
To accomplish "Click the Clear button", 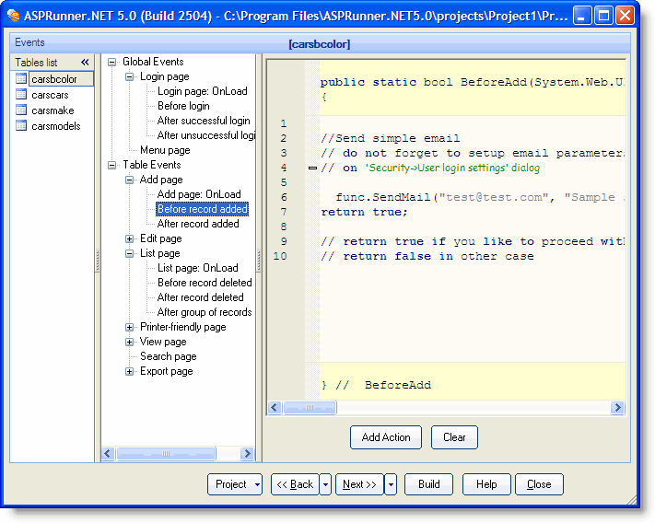I will tap(454, 437).
